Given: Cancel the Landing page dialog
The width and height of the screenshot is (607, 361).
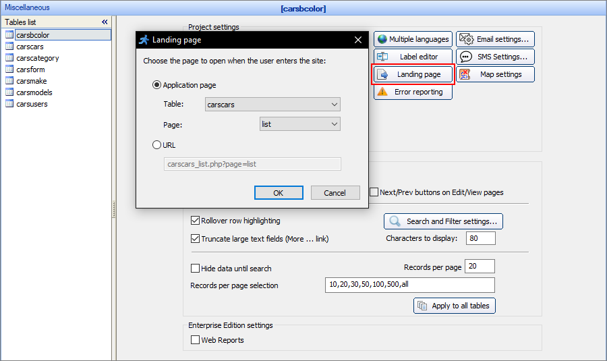Looking at the screenshot, I should click(335, 193).
